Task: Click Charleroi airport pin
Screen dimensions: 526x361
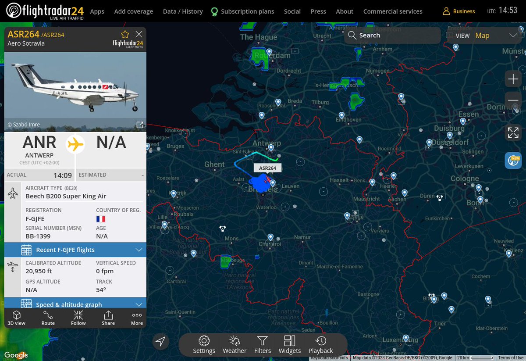Action: (x=270, y=238)
